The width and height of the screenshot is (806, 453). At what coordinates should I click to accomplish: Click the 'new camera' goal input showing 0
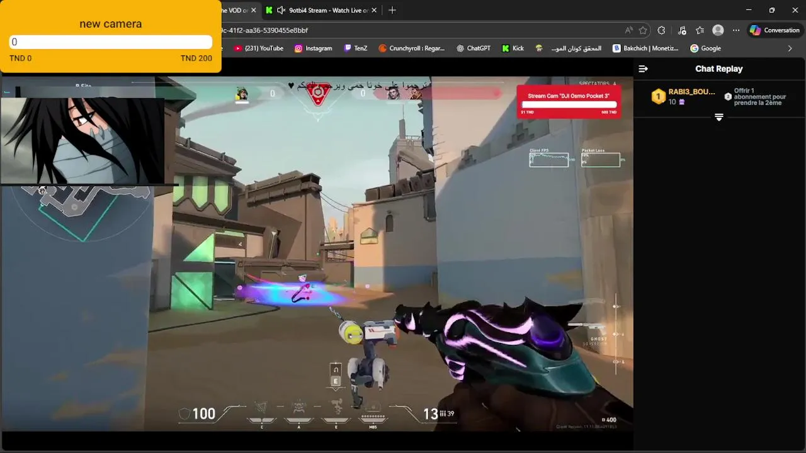click(x=111, y=42)
